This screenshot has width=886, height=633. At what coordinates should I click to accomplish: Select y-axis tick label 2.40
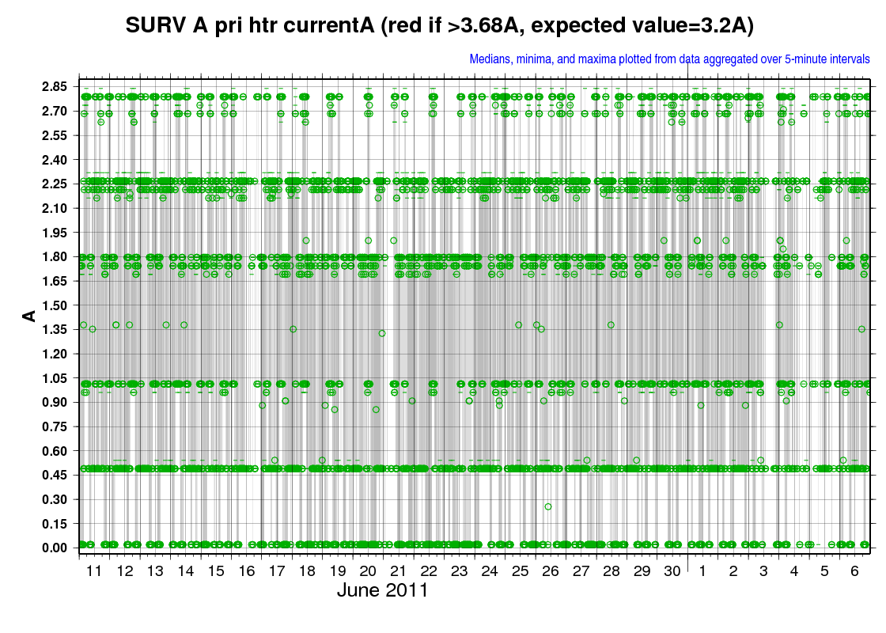[x=55, y=160]
